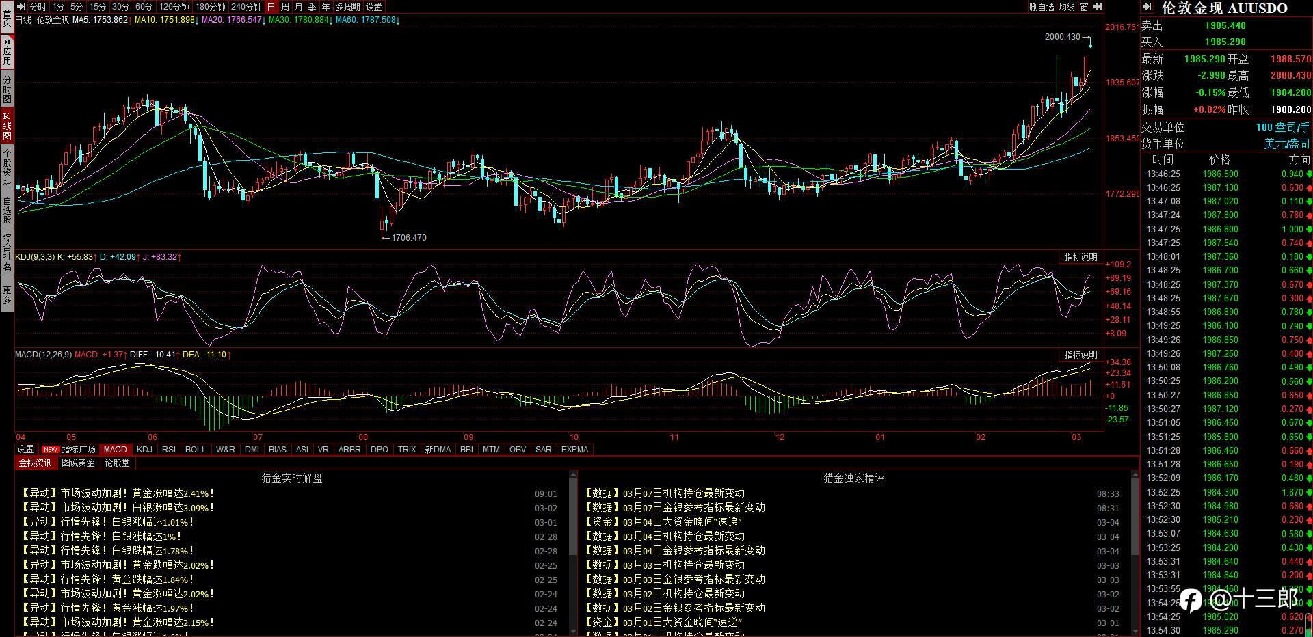Select the 年 yearly period button

[326, 7]
